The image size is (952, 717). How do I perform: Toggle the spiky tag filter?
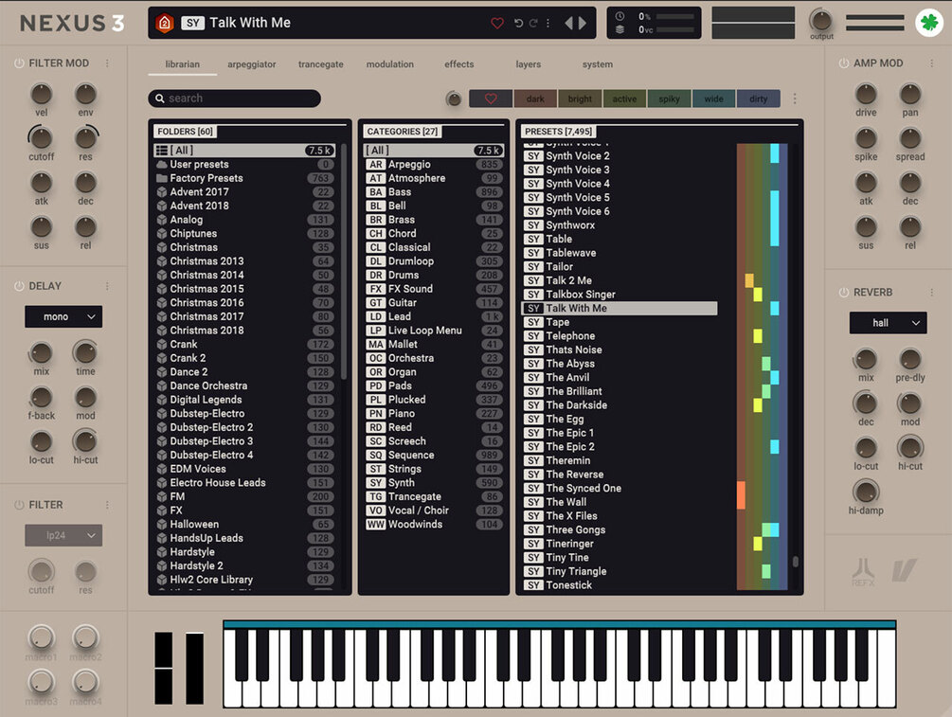[x=669, y=99]
